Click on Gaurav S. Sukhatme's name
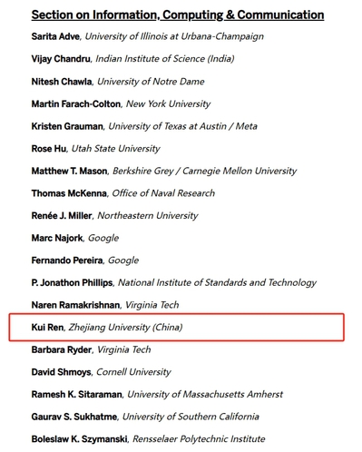 [x=74, y=417]
